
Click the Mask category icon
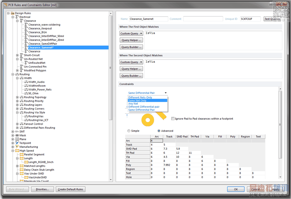click(x=17, y=135)
